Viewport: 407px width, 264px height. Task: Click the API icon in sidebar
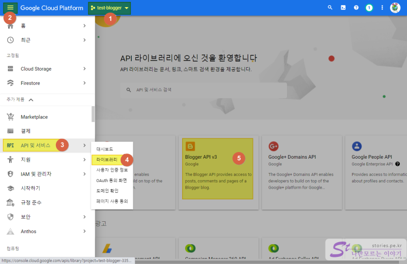(10, 145)
